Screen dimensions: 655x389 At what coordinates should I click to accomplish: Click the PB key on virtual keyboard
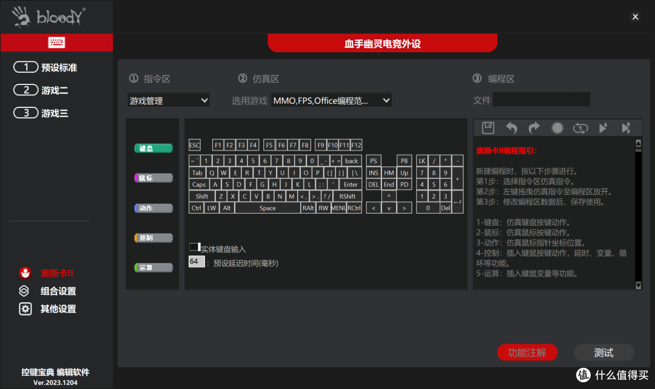click(405, 161)
